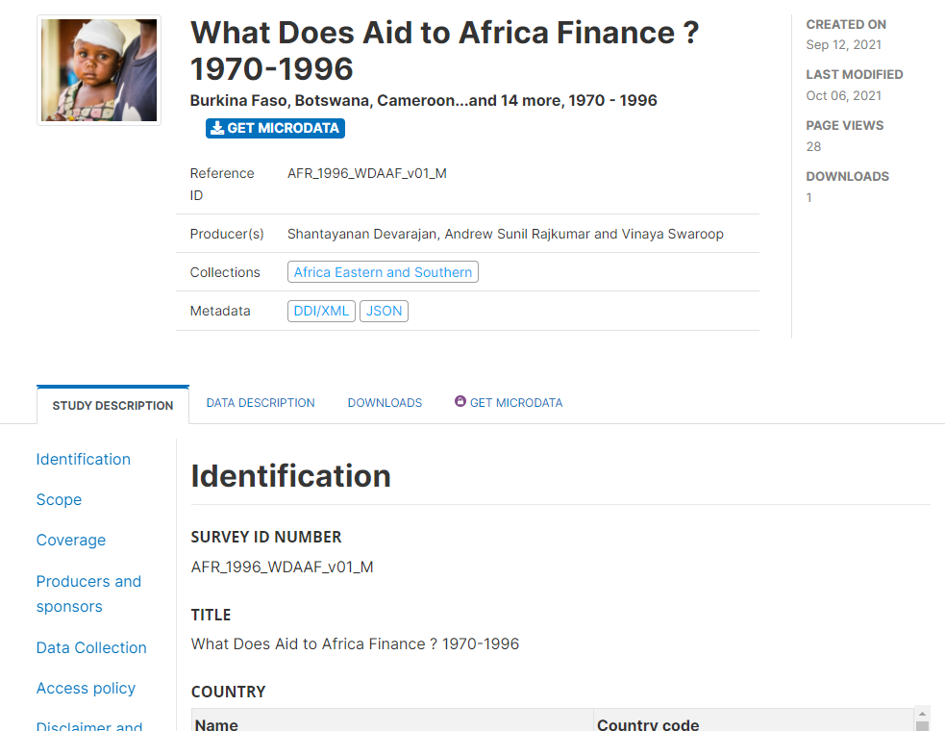Switch to the Data Description tab
945x731 pixels.
(x=261, y=403)
